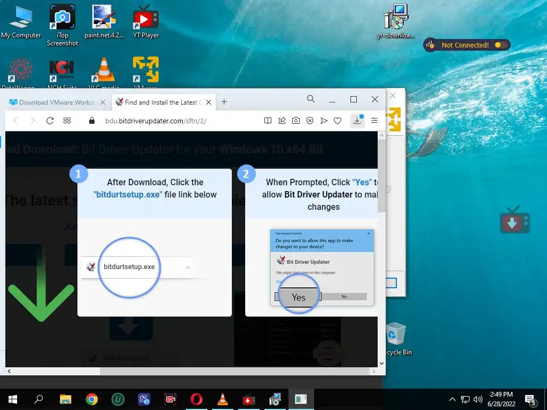
Task: Open browser downloads panel
Action: tap(357, 120)
